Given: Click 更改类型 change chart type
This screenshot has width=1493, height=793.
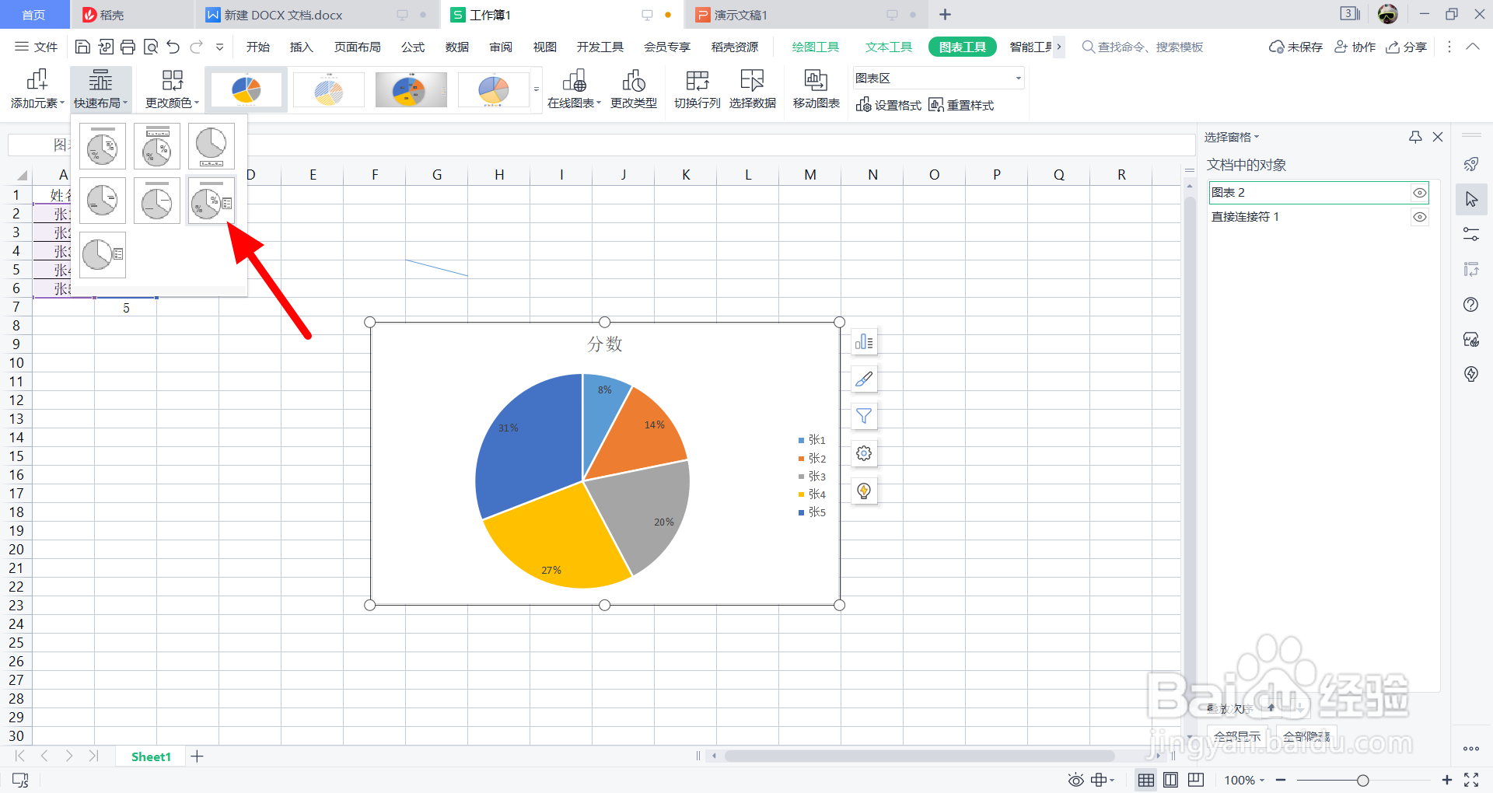Looking at the screenshot, I should (634, 89).
